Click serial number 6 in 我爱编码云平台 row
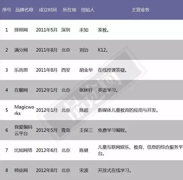The width and height of the screenshot is (183, 180). coord(7,130)
